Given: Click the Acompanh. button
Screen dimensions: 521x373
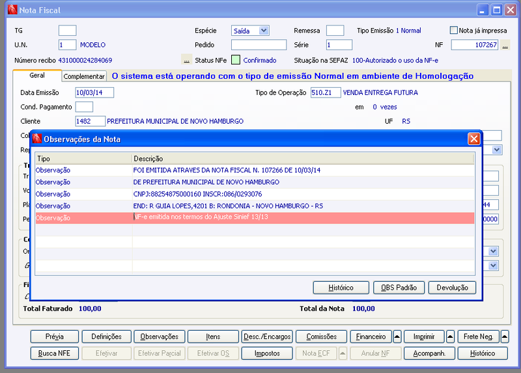Looking at the screenshot, I should pyautogui.click(x=429, y=353).
